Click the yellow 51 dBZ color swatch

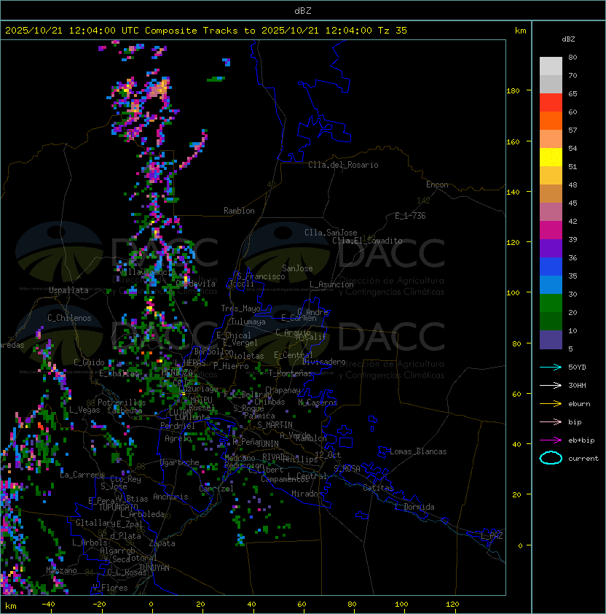(x=551, y=158)
